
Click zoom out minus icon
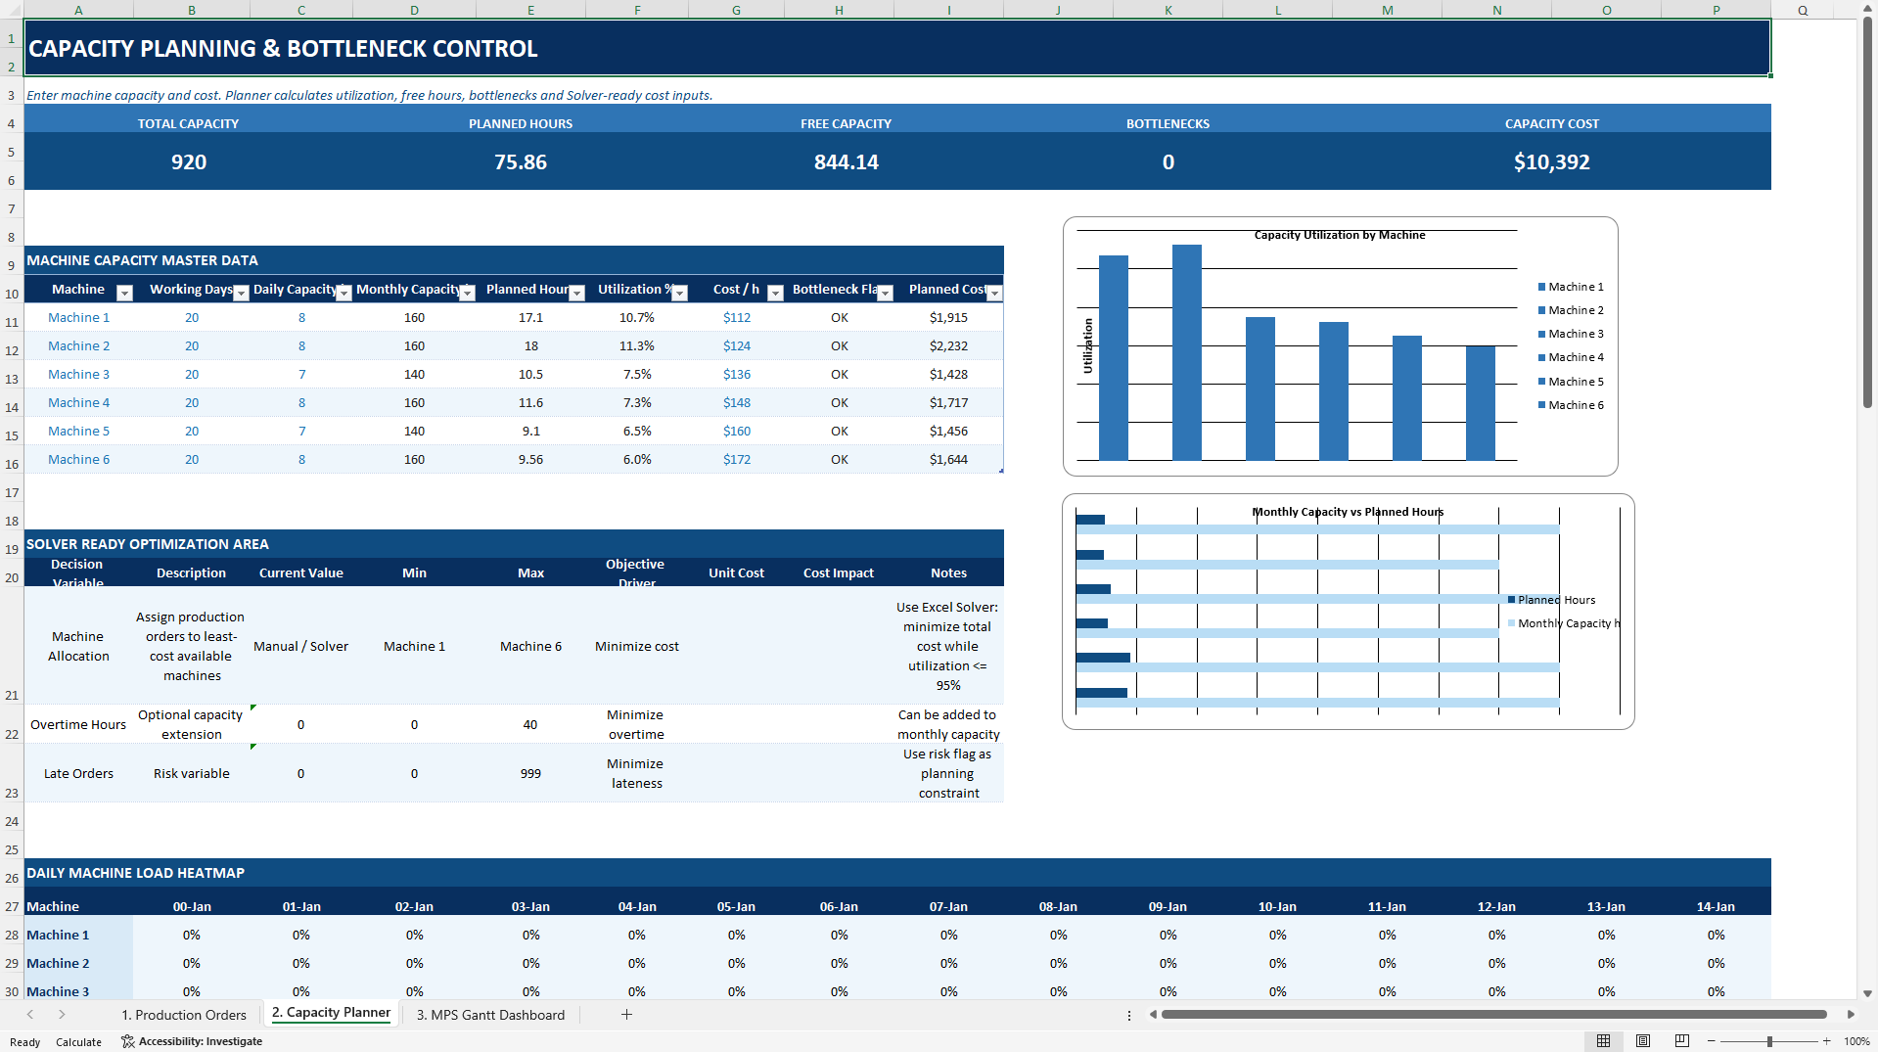click(1711, 1041)
